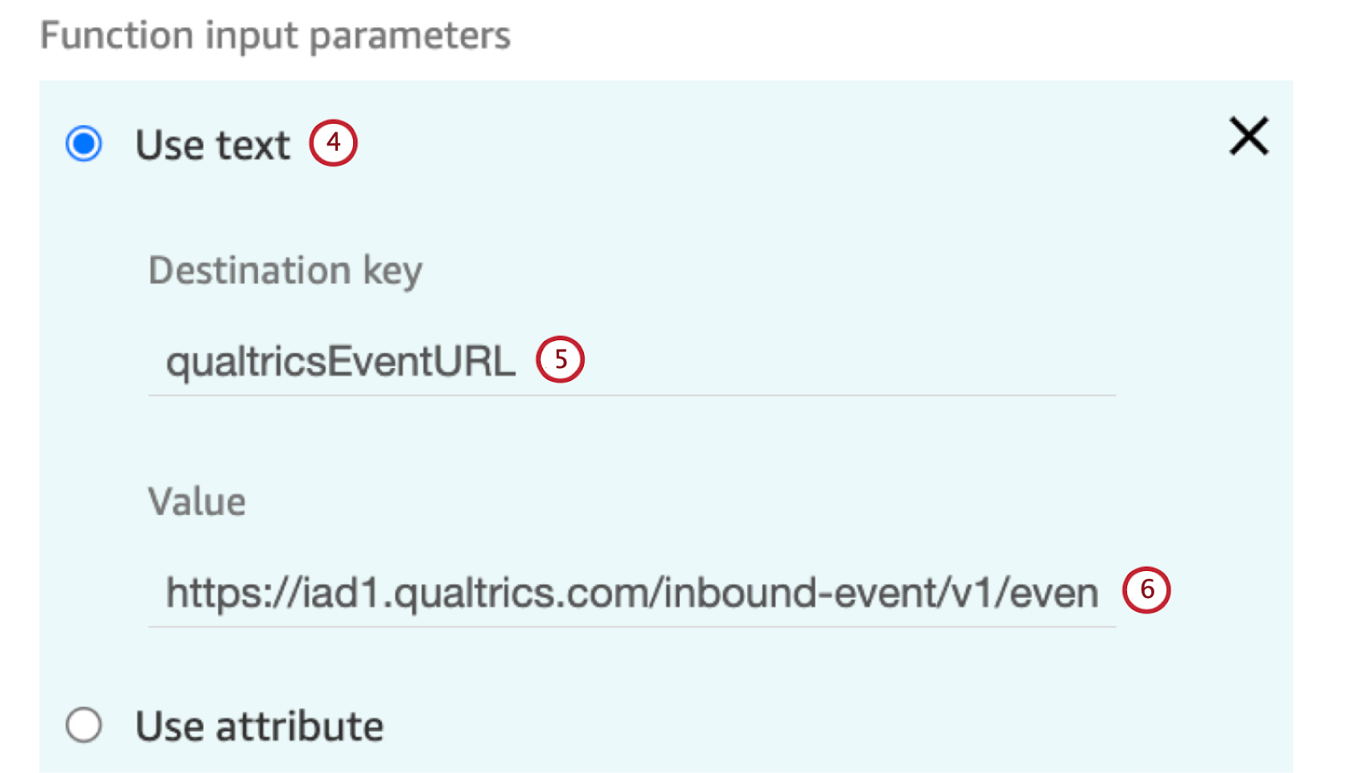The image size is (1358, 773).
Task: Click inside the Value field
Action: click(x=559, y=593)
